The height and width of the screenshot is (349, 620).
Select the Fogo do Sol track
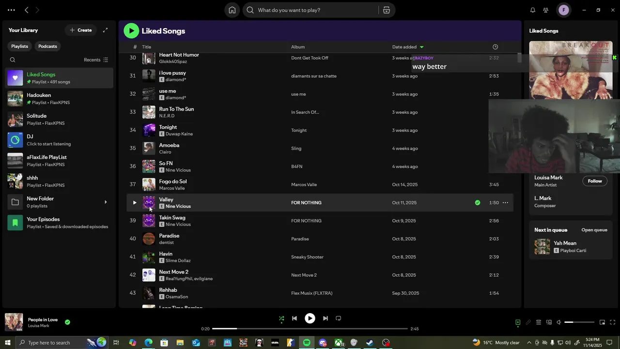click(320, 185)
